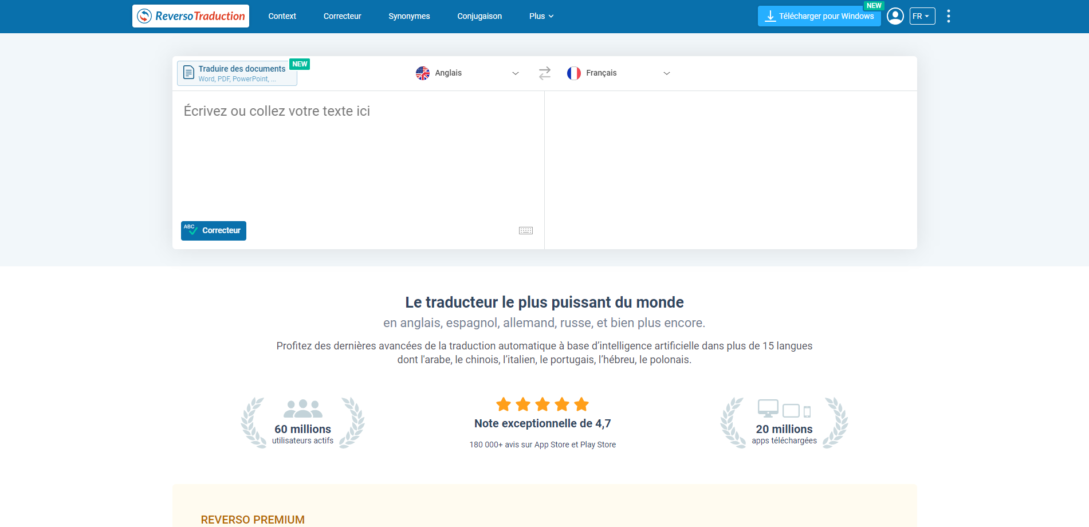The image size is (1089, 527).
Task: Click Télécharger pour Windows button
Action: point(819,16)
